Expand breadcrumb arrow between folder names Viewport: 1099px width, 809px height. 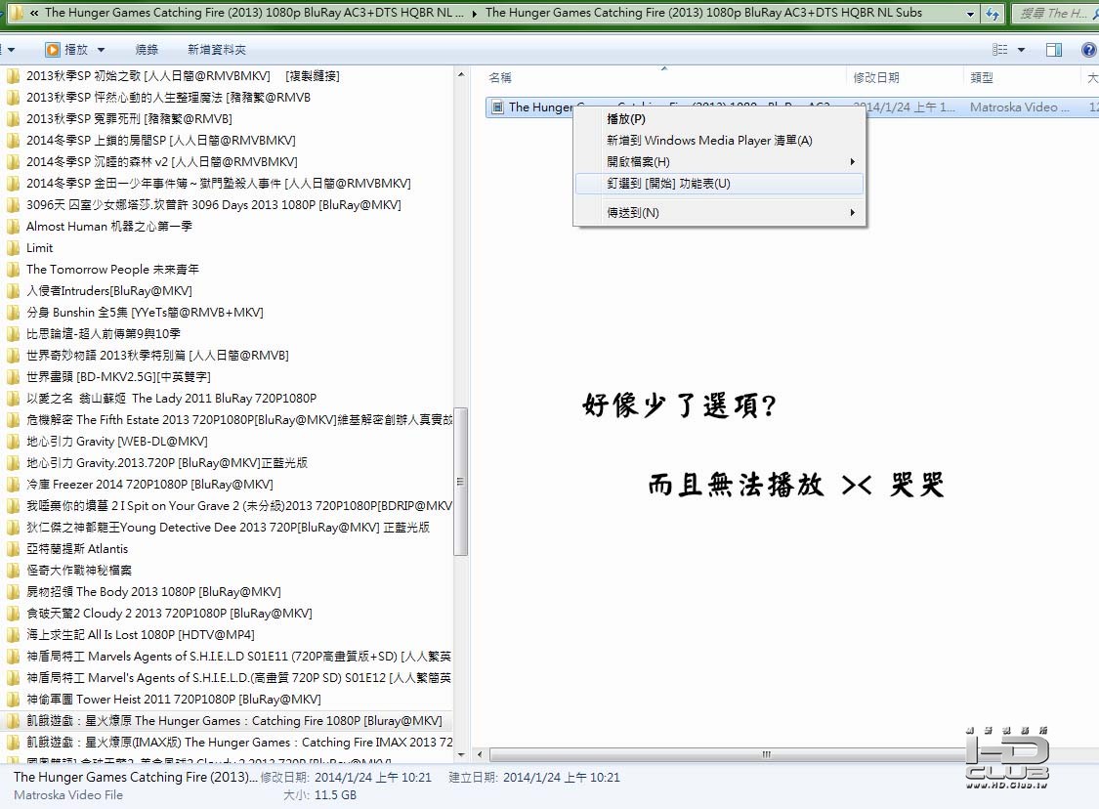tap(475, 14)
